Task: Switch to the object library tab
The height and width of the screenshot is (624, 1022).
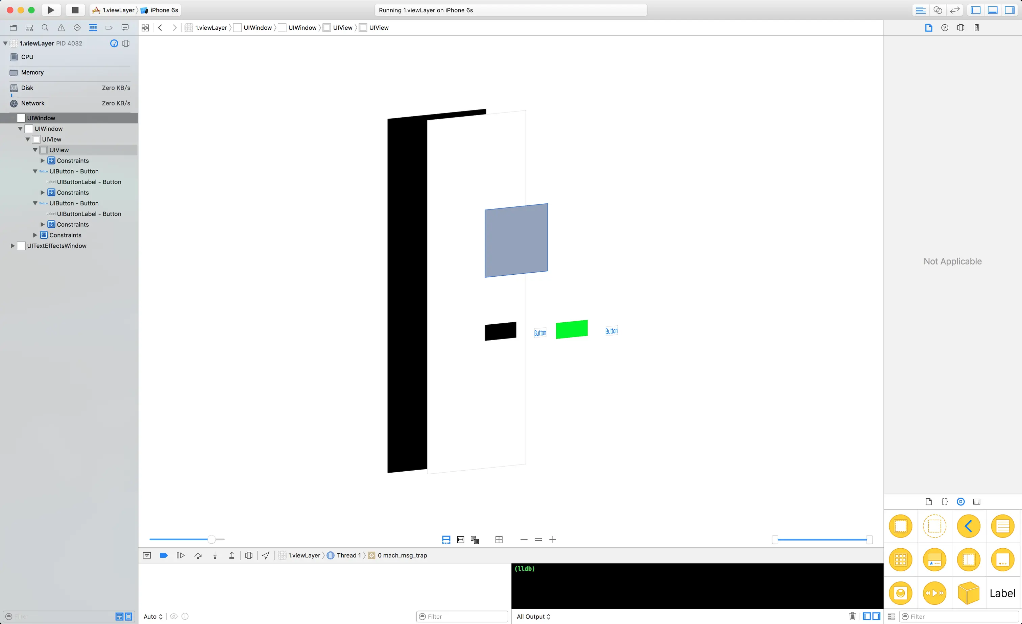Action: tap(960, 502)
